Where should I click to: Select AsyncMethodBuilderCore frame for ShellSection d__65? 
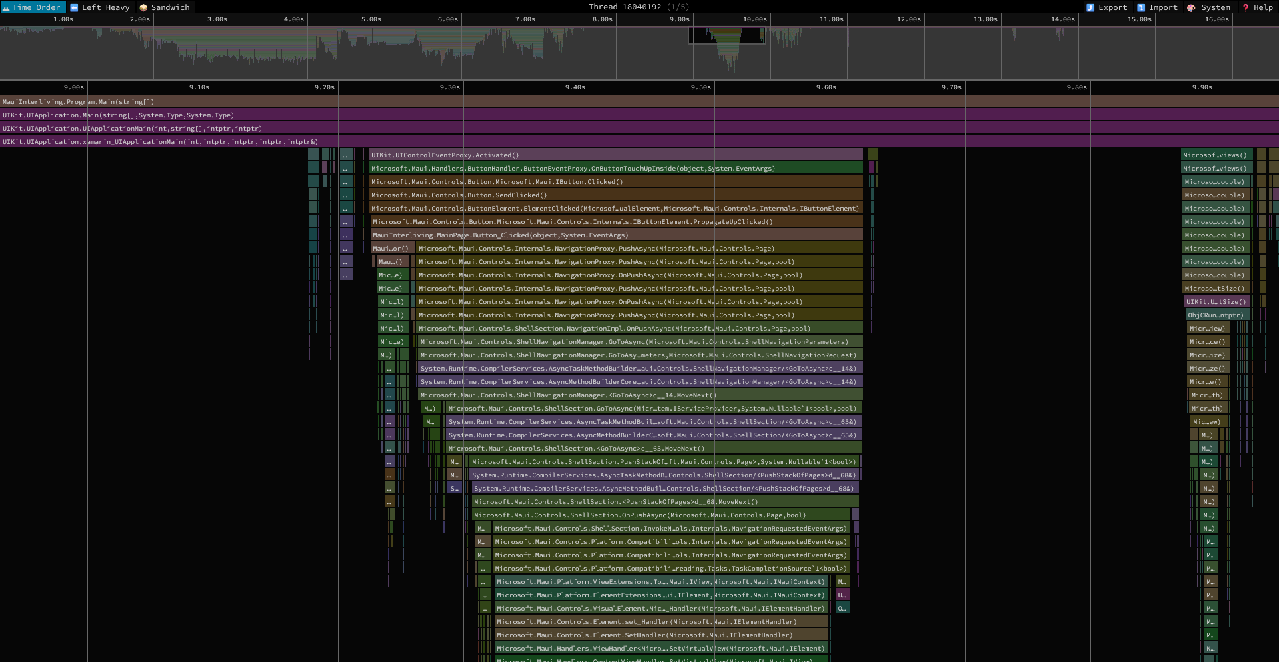point(654,435)
